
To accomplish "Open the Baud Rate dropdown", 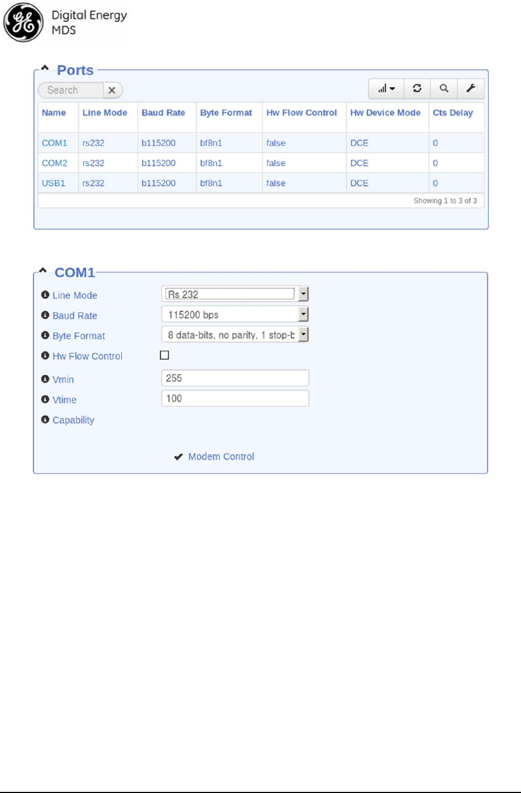I will tap(235, 315).
